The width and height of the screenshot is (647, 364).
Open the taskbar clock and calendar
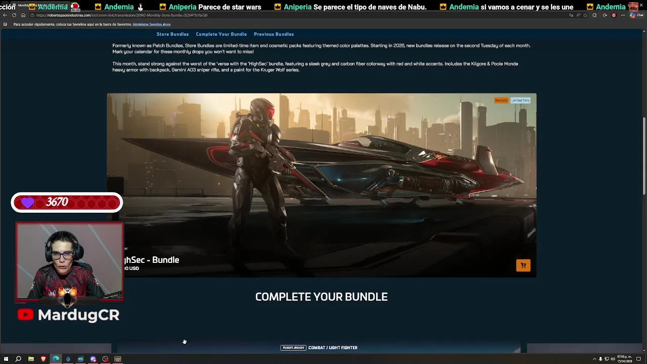click(625, 359)
